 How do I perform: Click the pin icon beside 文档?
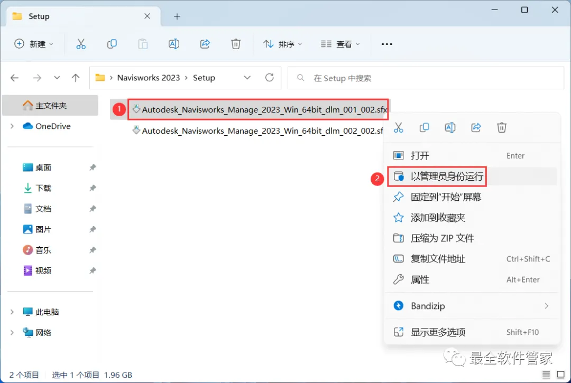tap(93, 209)
